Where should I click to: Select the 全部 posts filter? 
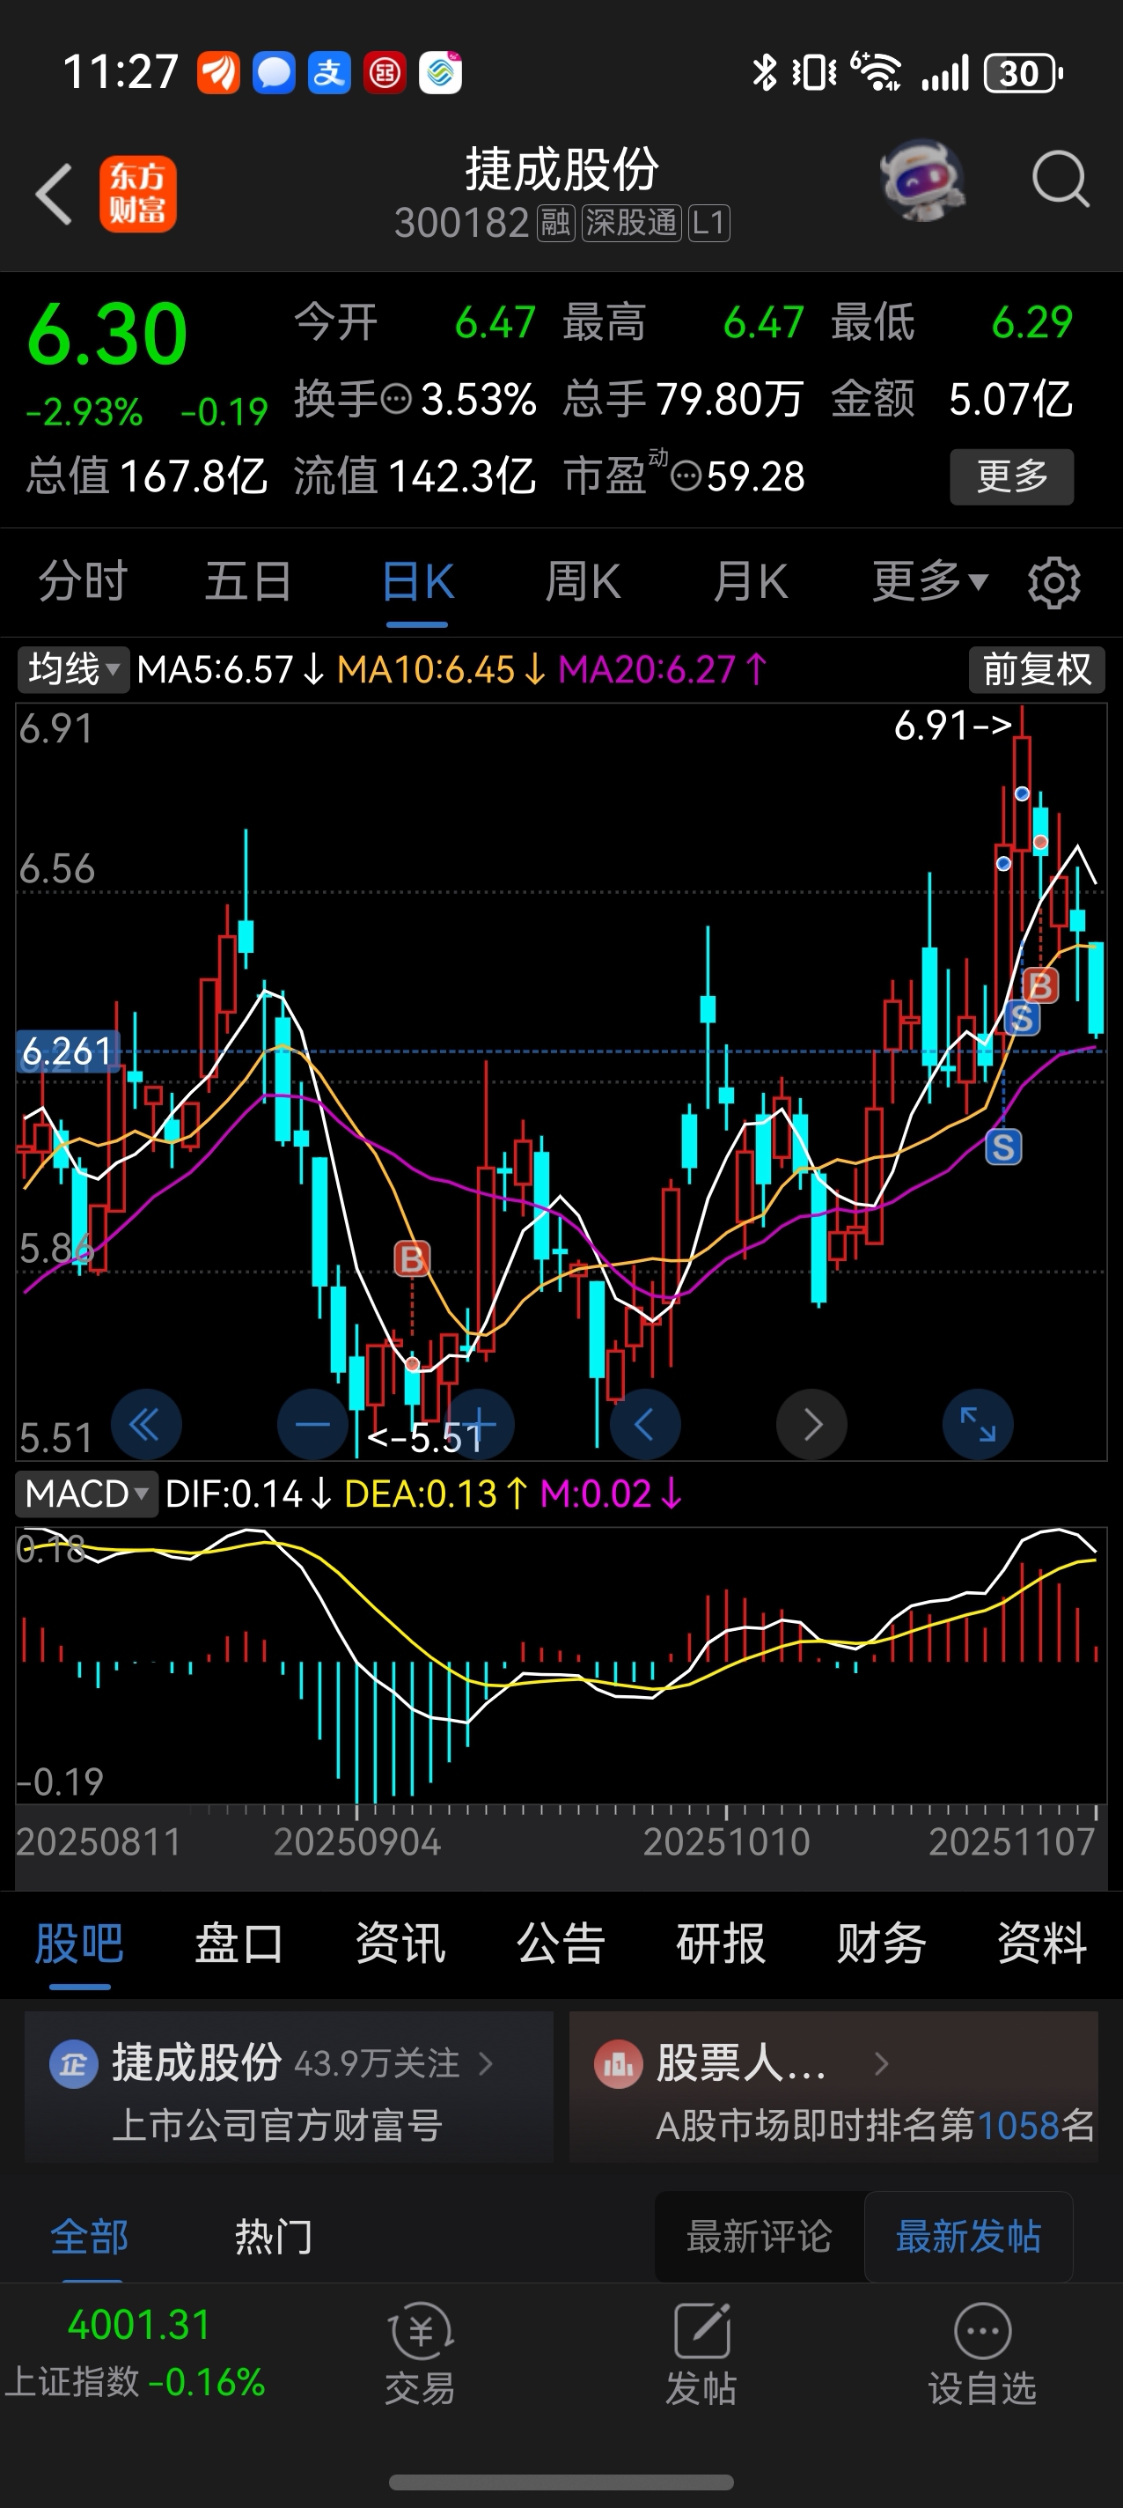click(x=90, y=2237)
